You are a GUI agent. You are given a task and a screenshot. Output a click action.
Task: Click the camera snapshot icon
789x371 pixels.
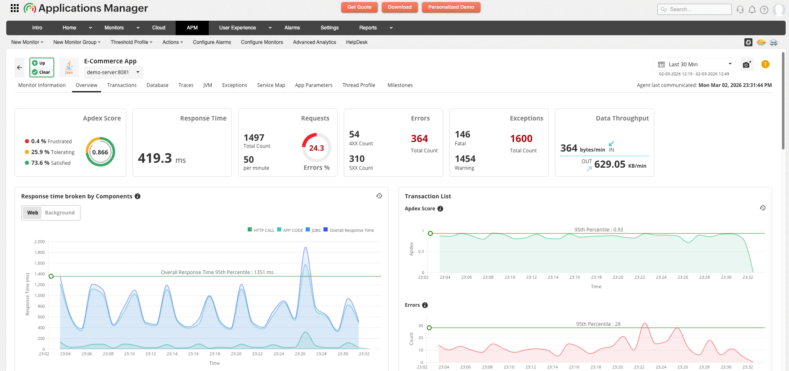coord(747,65)
